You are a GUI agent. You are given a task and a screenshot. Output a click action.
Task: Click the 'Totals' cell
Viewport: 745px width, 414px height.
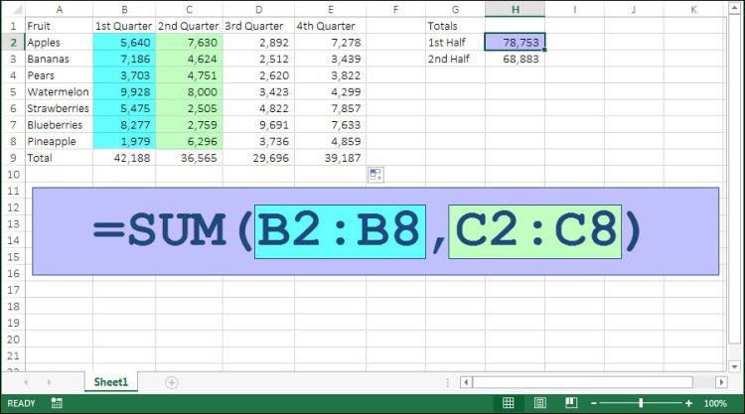pos(455,26)
